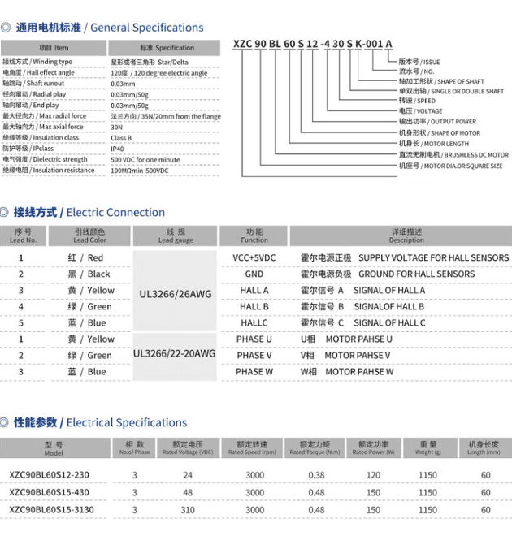Image resolution: width=512 pixels, height=536 pixels.
Task: Select the Model column header
Action: coord(54,448)
